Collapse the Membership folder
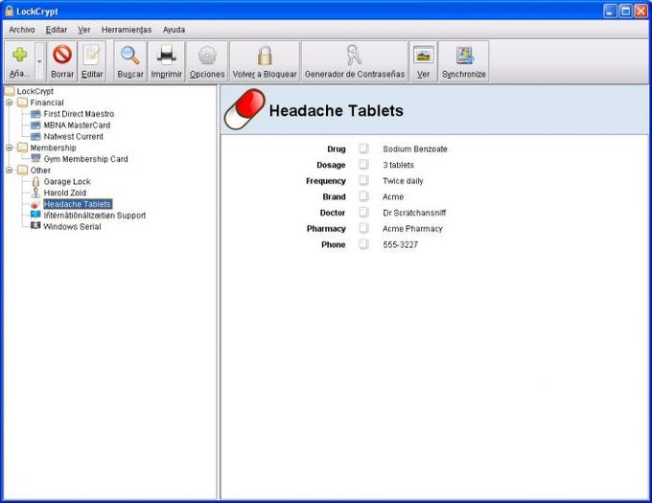This screenshot has width=652, height=503. (10, 148)
